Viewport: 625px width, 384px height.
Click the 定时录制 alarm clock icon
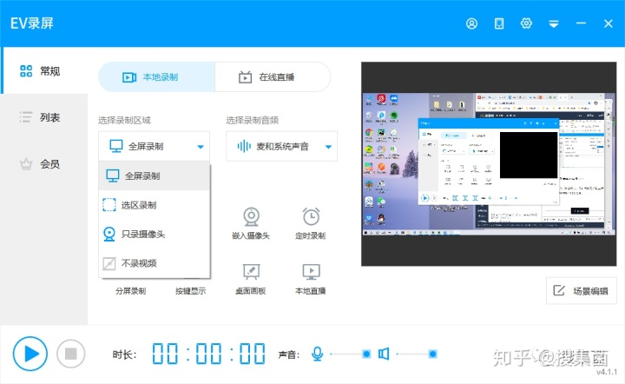(x=311, y=216)
